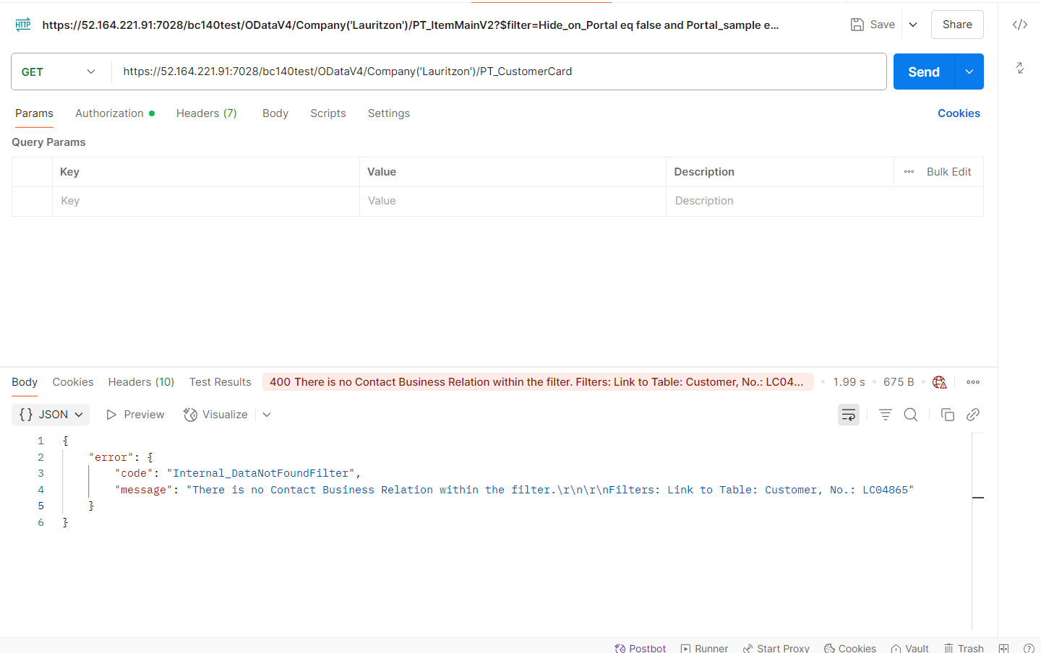
Task: Click the filter response icon
Action: click(885, 415)
